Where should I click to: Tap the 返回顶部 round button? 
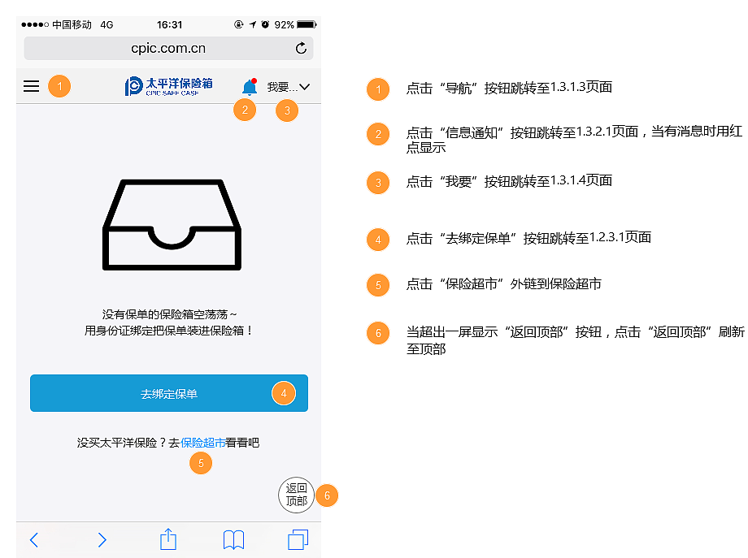296,495
